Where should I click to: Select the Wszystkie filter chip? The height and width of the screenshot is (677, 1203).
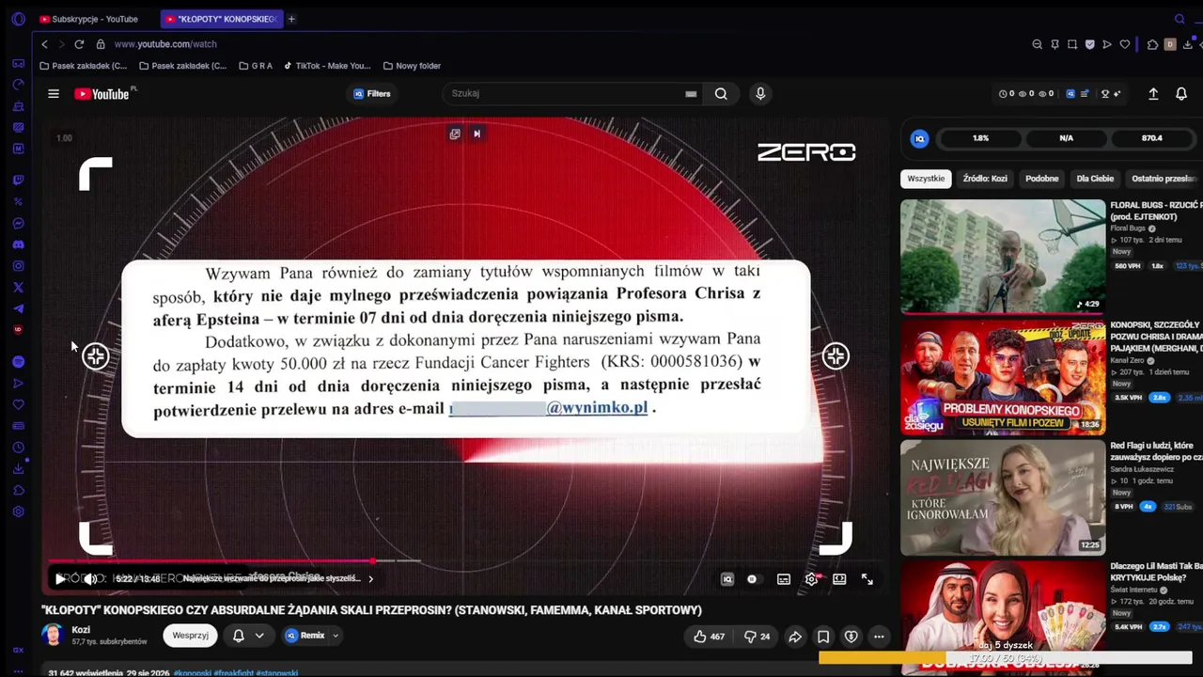coord(927,179)
